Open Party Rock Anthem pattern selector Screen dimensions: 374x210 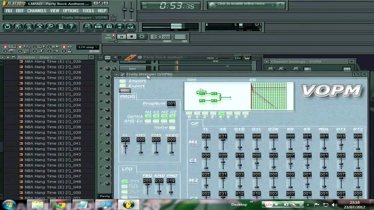(x=163, y=57)
